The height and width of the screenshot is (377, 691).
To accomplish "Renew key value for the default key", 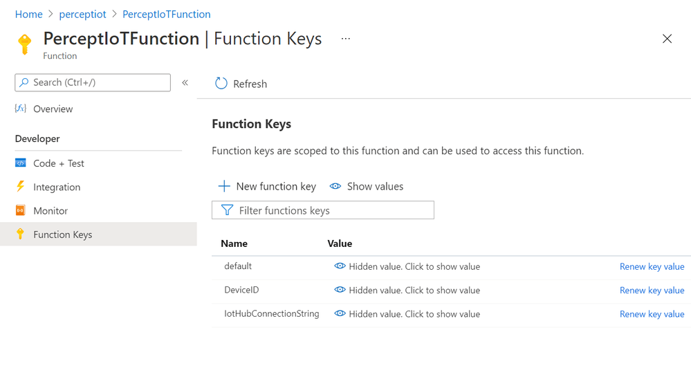I will coord(652,266).
